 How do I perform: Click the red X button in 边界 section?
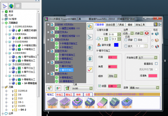(146, 33)
